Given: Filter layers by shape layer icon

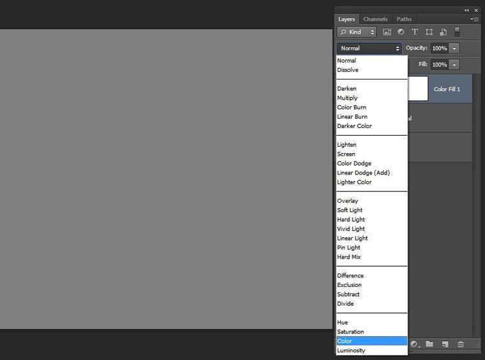Looking at the screenshot, I should 429,32.
